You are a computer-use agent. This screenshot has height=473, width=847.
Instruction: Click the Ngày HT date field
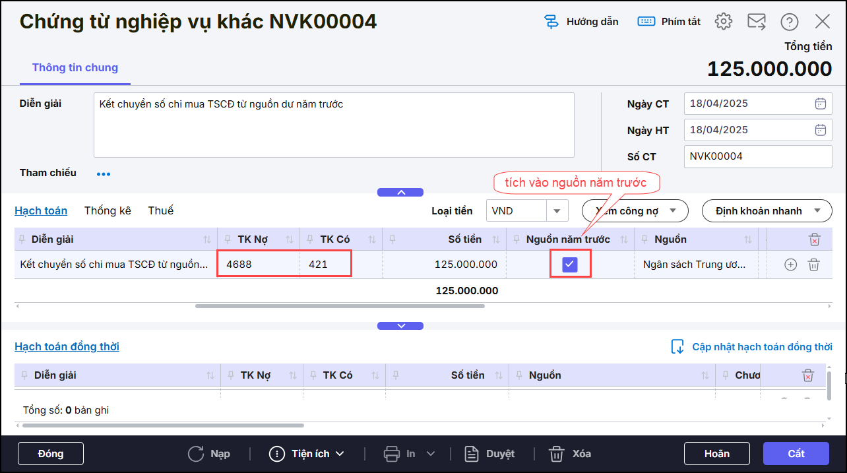[758, 130]
